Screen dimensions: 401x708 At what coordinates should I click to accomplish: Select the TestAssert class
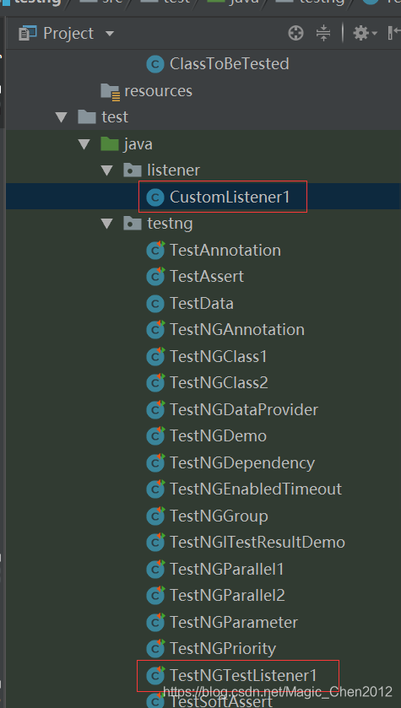pos(207,276)
